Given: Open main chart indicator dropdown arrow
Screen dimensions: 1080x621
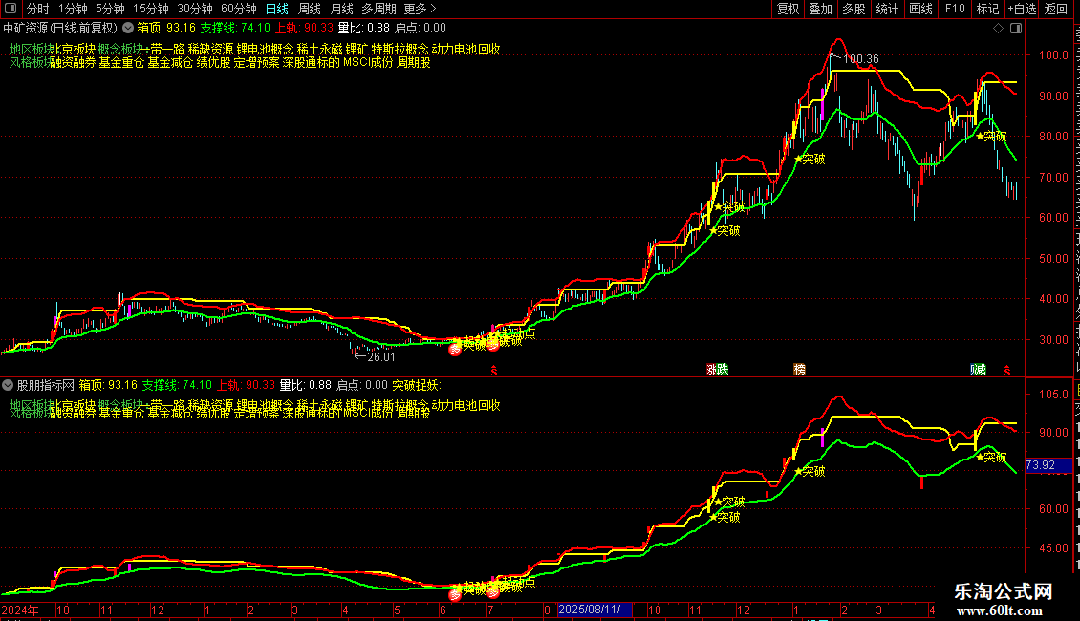Looking at the screenshot, I should (128, 29).
